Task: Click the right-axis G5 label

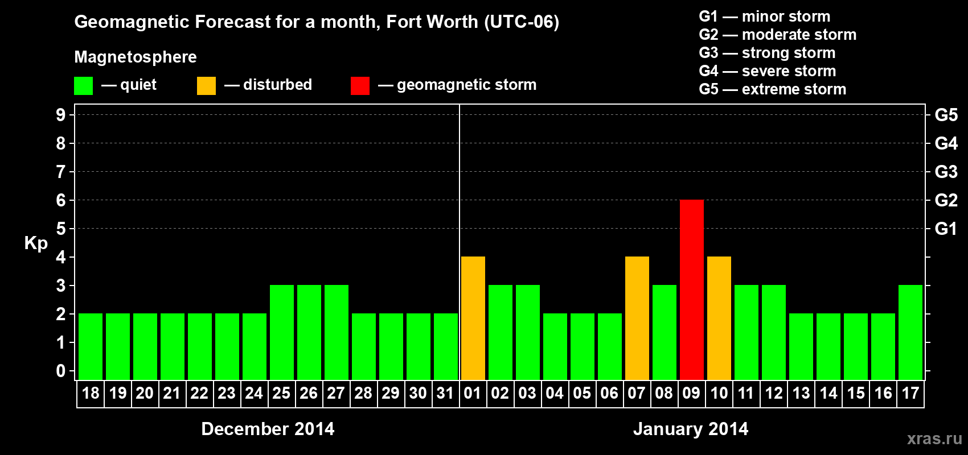Action: 946,115
